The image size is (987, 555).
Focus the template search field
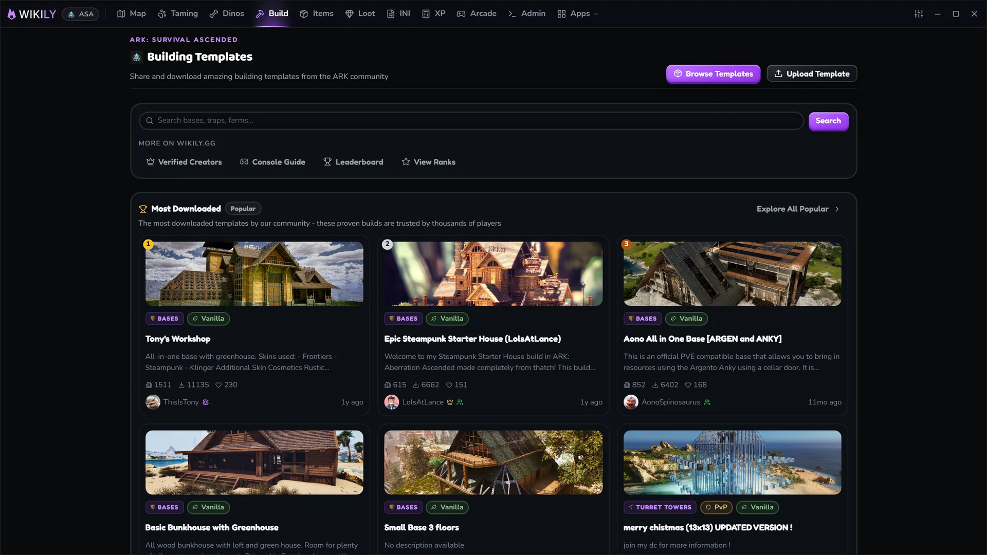coord(471,121)
